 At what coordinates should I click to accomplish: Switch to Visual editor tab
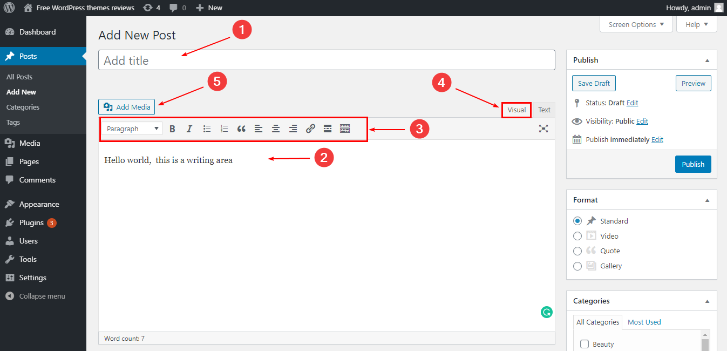point(517,110)
